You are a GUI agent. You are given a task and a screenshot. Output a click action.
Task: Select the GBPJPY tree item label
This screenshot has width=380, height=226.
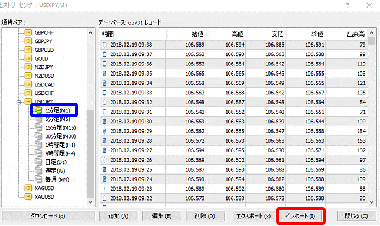43,41
